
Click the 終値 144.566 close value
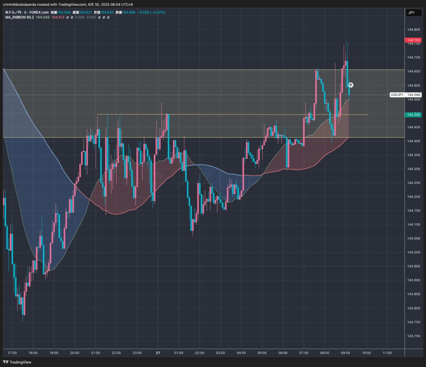coord(125,12)
